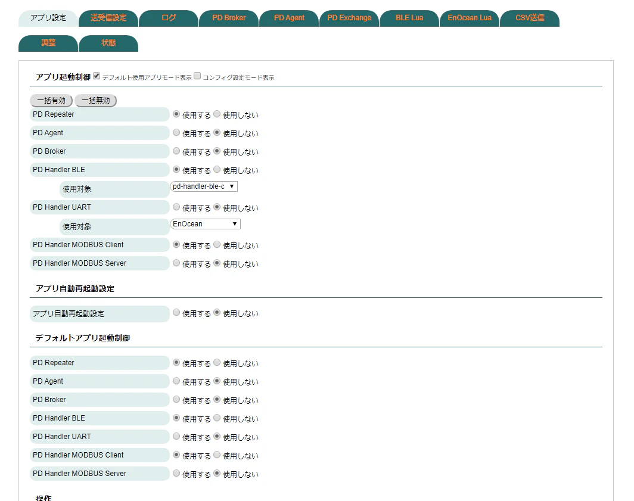634x501 pixels.
Task: Set PD Agent to 使用する under デフォルトアプリ起動制御
Action: point(176,381)
